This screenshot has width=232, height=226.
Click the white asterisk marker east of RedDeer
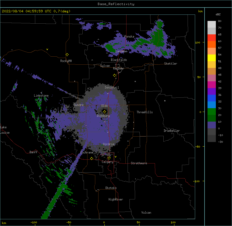(x=135, y=82)
